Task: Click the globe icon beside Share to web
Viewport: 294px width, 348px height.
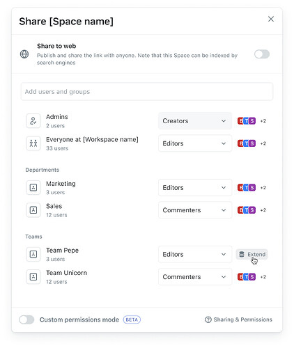Action: pyautogui.click(x=24, y=54)
